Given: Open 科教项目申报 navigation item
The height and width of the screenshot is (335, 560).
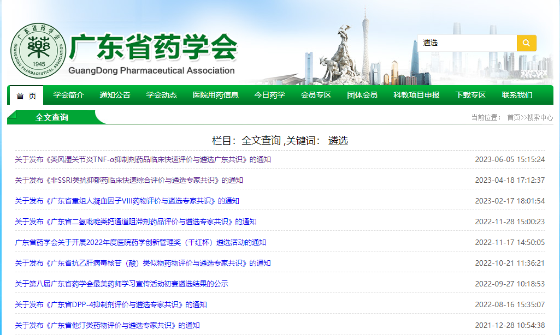Looking at the screenshot, I should [x=416, y=95].
